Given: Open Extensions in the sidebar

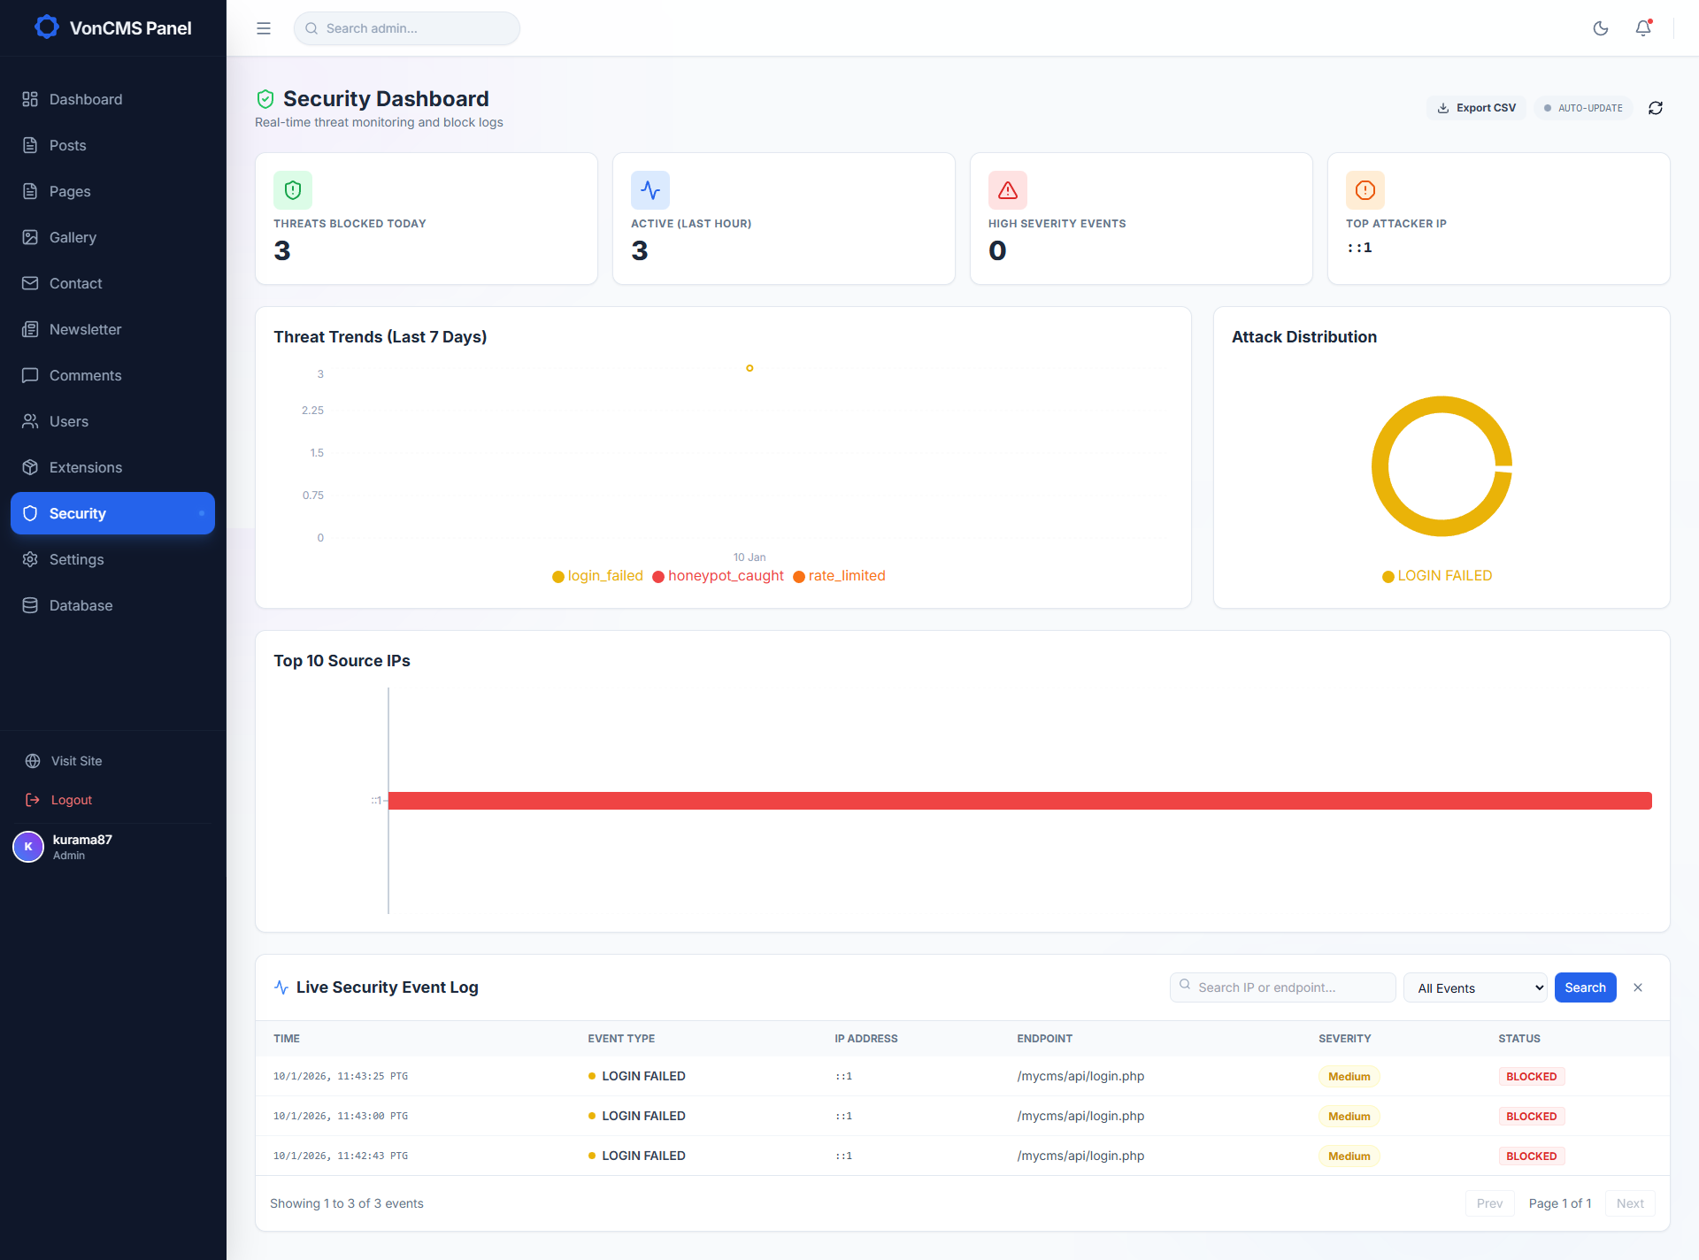Looking at the screenshot, I should point(112,467).
